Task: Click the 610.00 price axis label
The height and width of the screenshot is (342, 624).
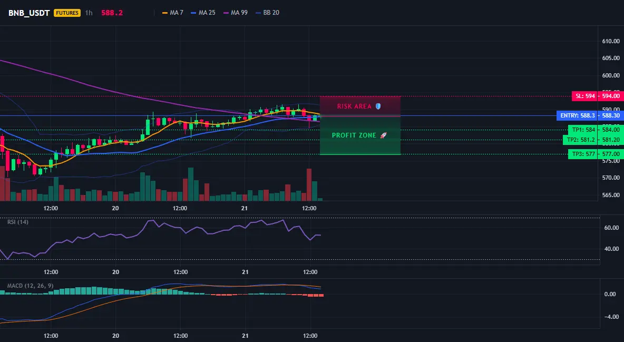Action: tap(611, 41)
